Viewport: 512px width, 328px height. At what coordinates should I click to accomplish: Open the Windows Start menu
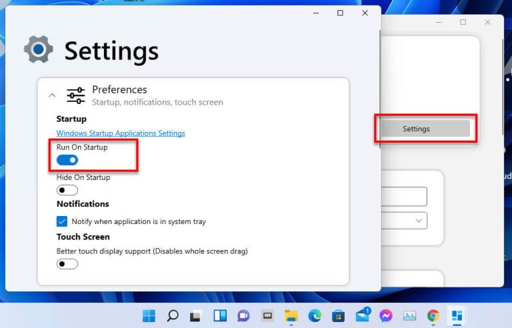tap(149, 315)
